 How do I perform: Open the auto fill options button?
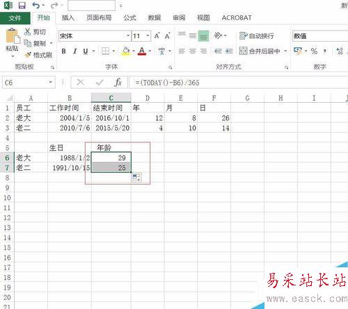136,178
